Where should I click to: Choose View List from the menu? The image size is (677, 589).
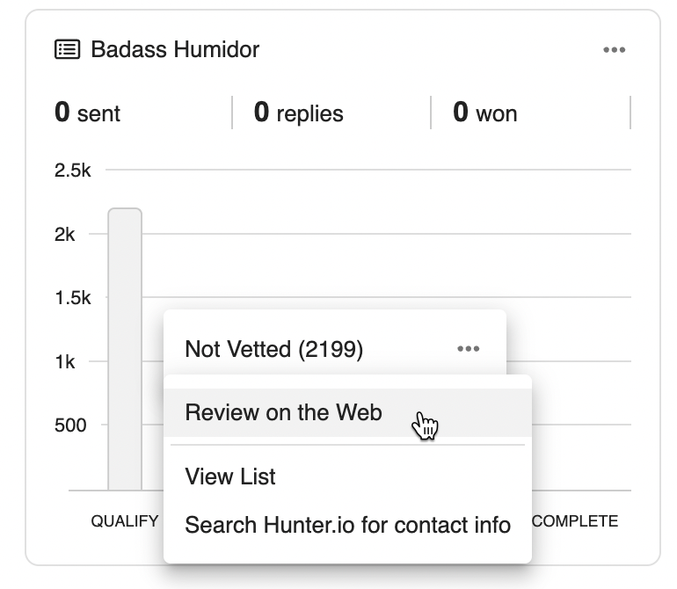pyautogui.click(x=230, y=476)
